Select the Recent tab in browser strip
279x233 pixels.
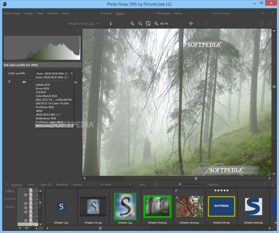77,184
